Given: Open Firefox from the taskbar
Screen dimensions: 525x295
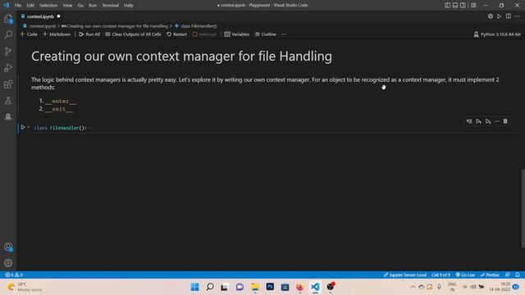Looking at the screenshot, I should (x=299, y=287).
